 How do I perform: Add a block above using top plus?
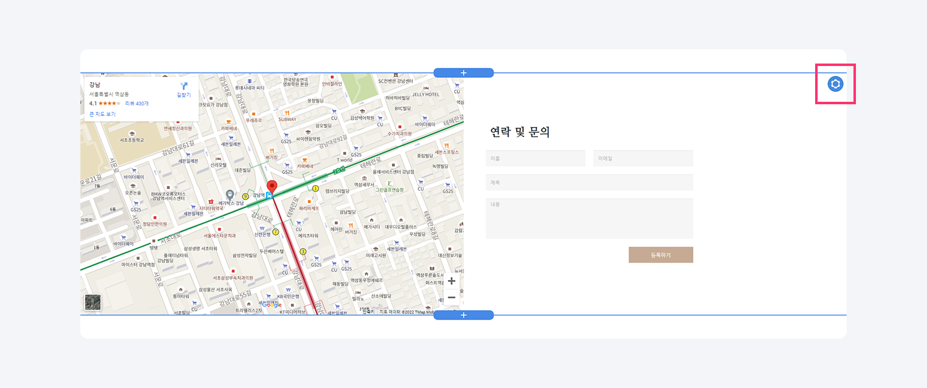463,73
